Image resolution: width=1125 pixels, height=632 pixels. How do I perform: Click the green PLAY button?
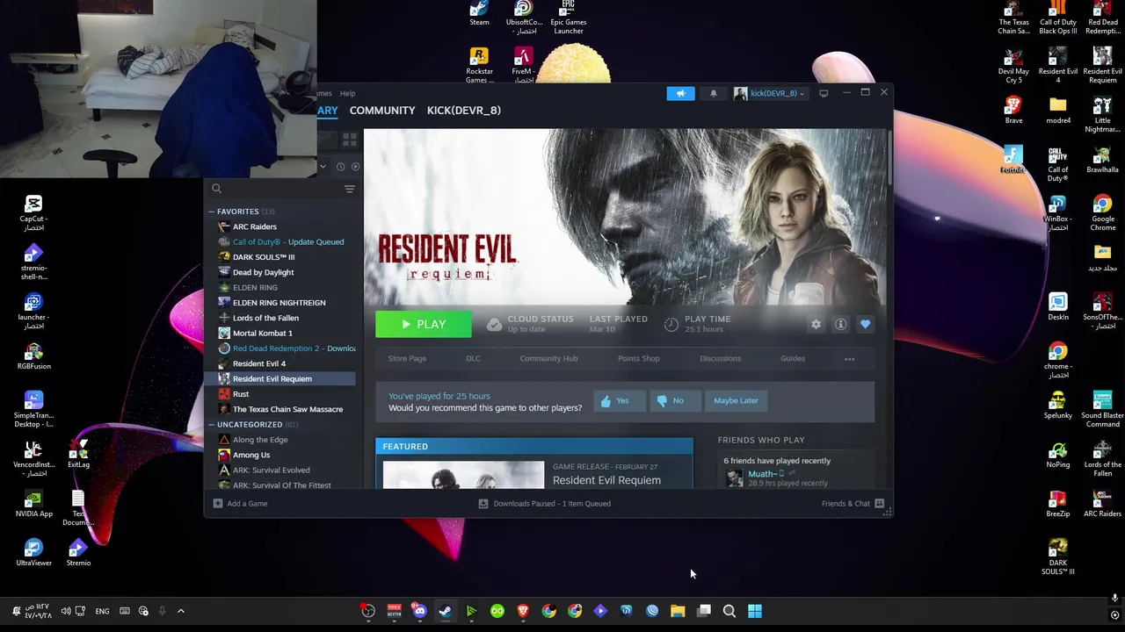point(424,325)
